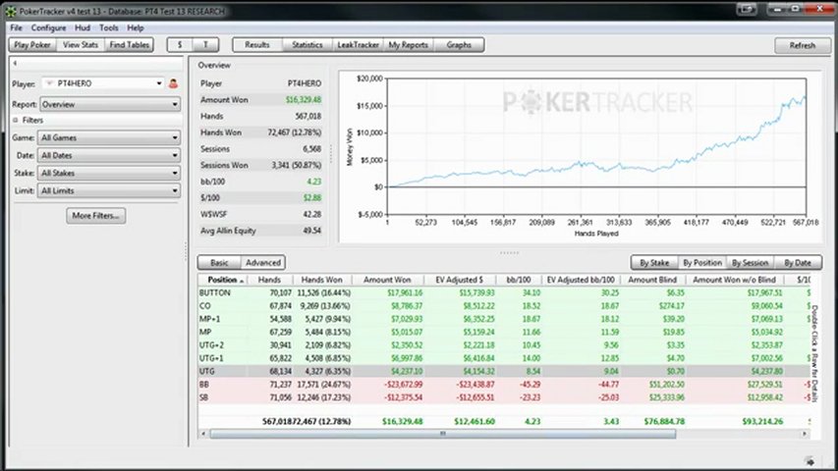This screenshot has height=471, width=838.
Task: Sort by EV Adjusted bb/100 column header
Action: [581, 280]
